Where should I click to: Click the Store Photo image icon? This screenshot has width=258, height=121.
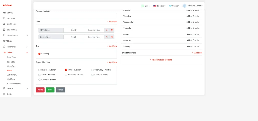[4, 30]
